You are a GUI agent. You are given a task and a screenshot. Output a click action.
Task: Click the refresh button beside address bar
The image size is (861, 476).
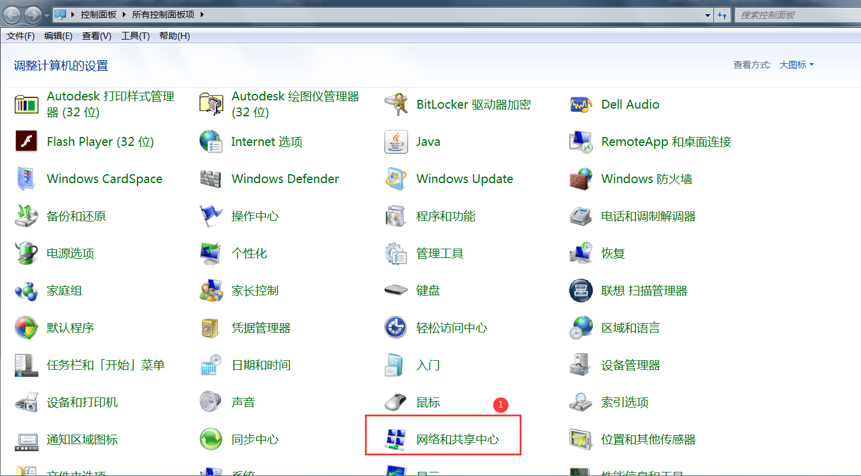[723, 15]
